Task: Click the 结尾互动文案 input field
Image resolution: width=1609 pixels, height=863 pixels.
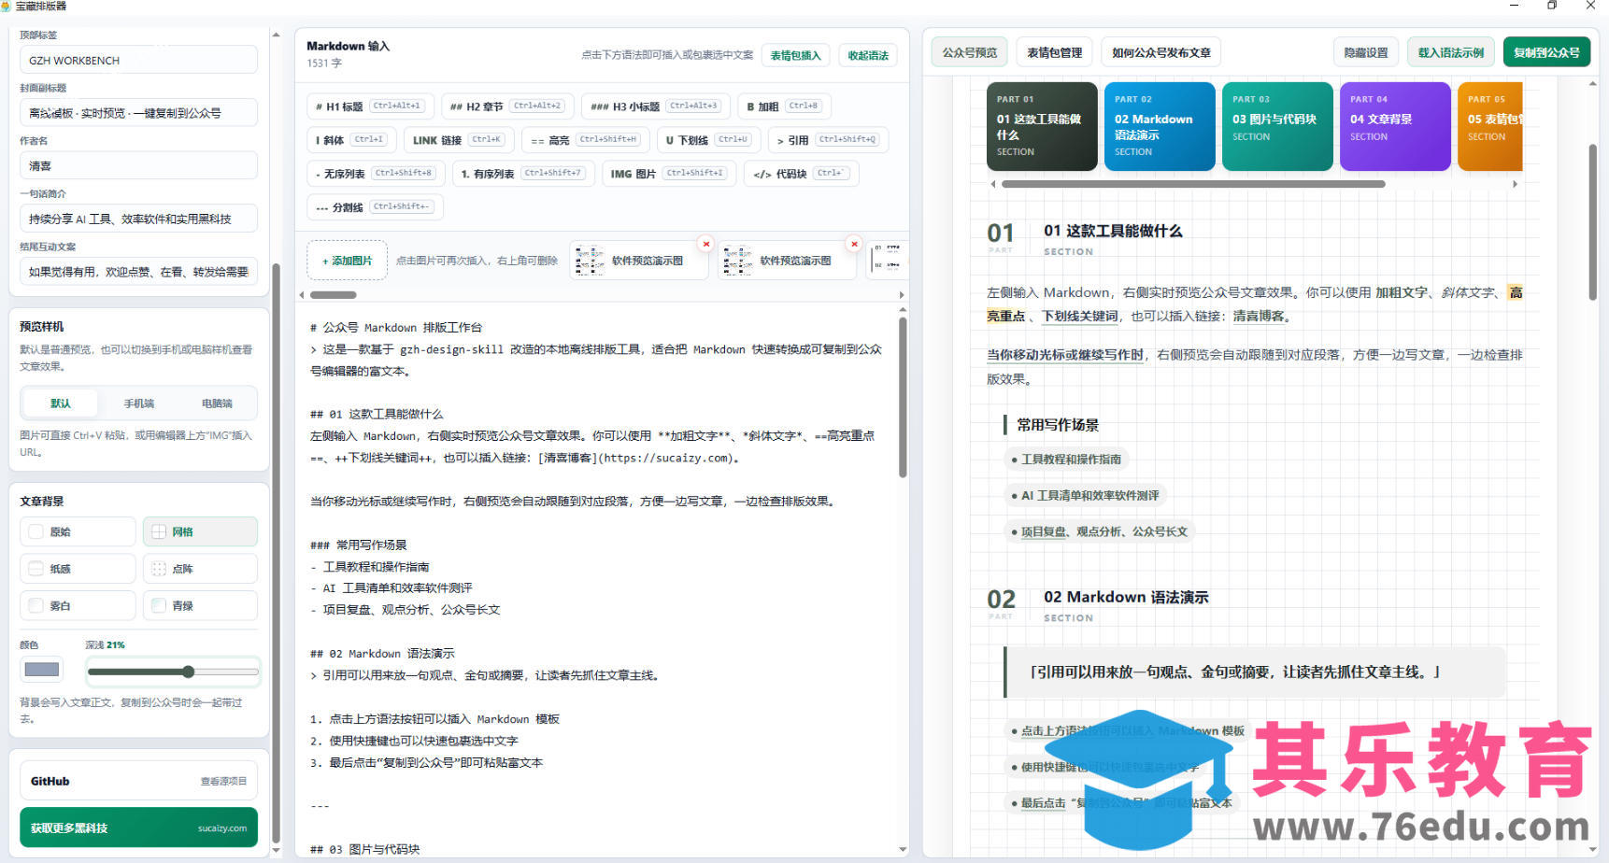Action: click(x=138, y=272)
